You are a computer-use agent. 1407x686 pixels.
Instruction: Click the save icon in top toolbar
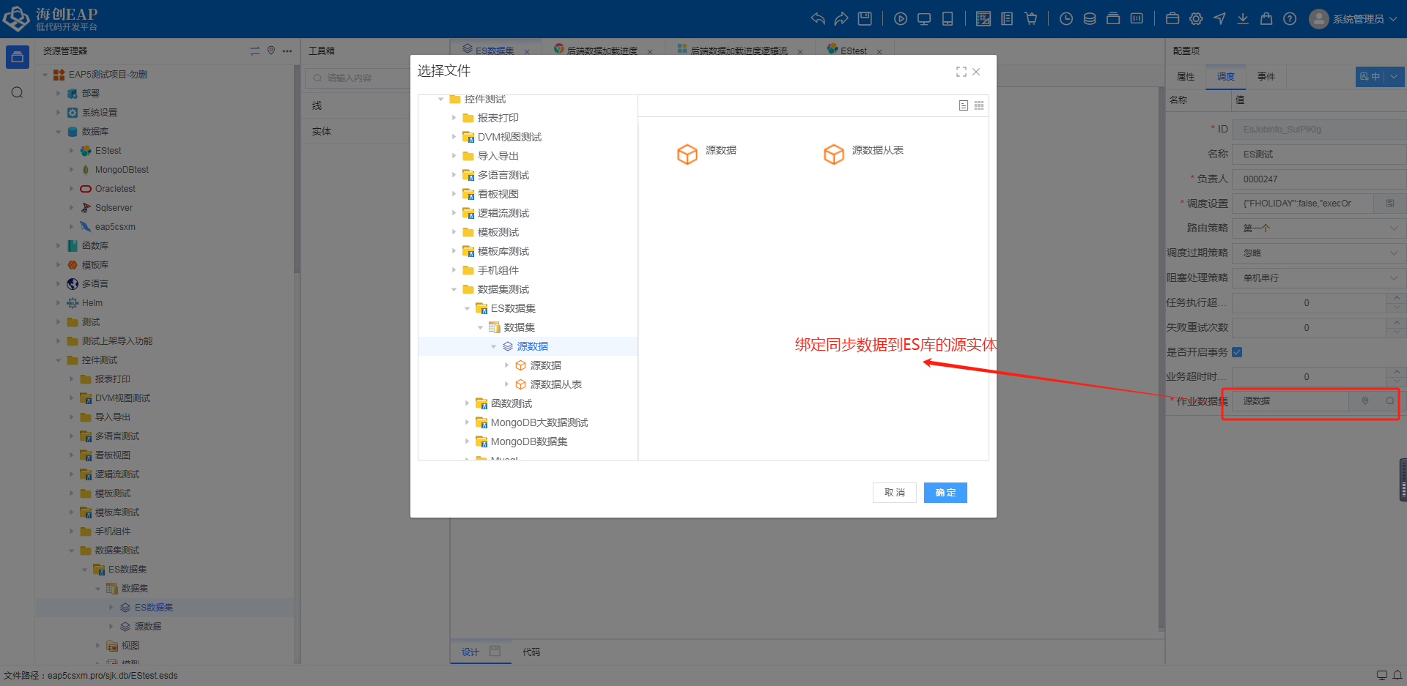pos(865,19)
